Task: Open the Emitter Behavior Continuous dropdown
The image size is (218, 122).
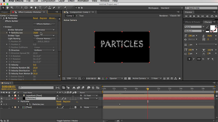Action: 44,30
